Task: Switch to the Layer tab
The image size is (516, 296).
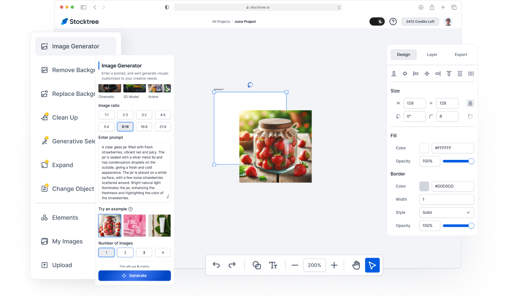Action: pyautogui.click(x=432, y=55)
